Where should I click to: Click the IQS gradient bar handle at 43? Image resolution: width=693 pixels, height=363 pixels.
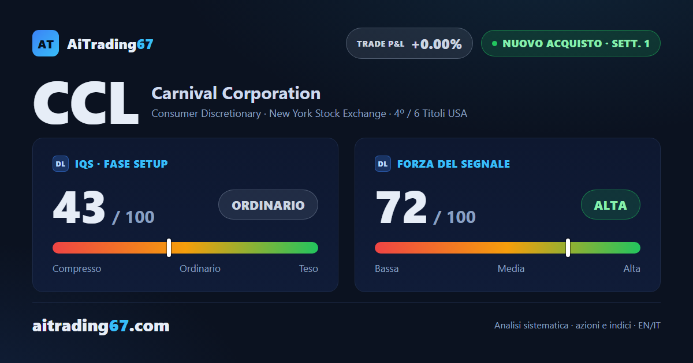click(x=169, y=248)
